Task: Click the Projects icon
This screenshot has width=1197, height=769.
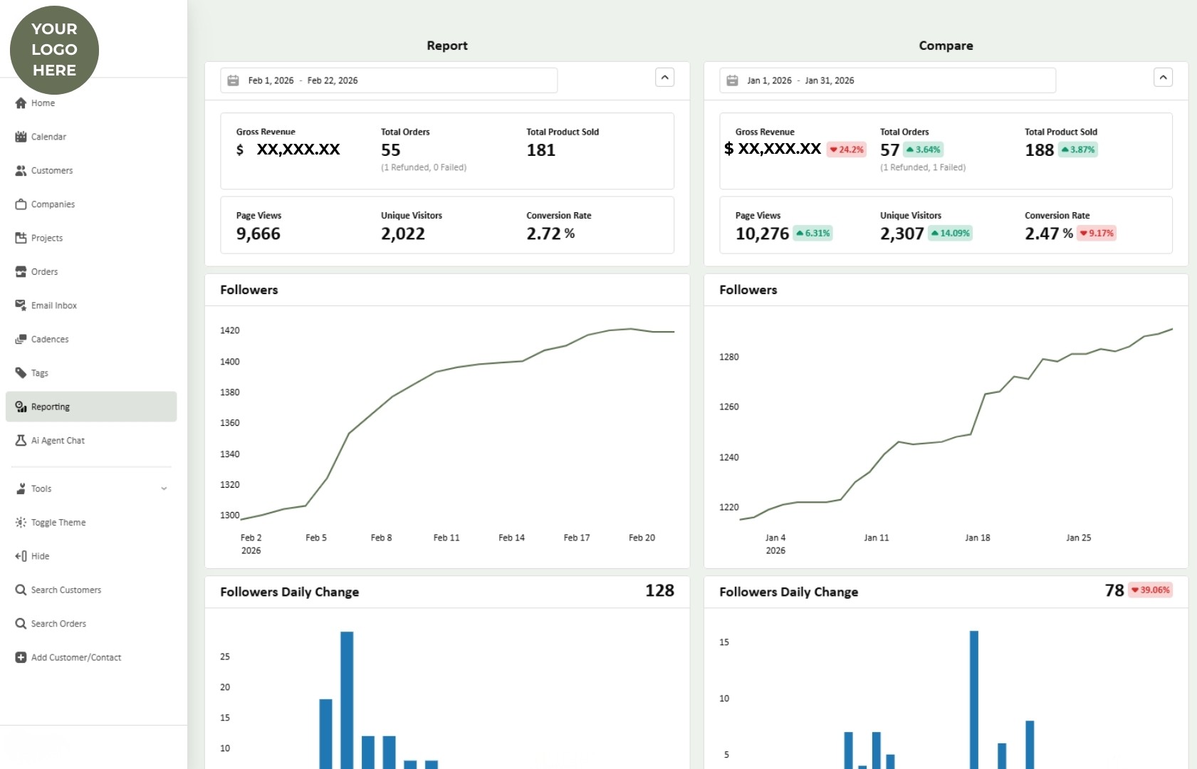Action: coord(21,238)
